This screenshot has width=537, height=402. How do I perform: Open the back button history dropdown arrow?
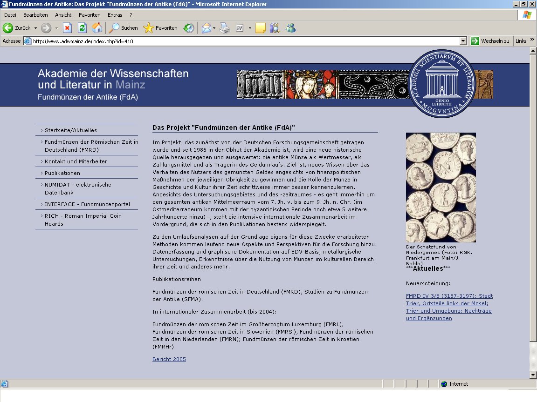(35, 28)
